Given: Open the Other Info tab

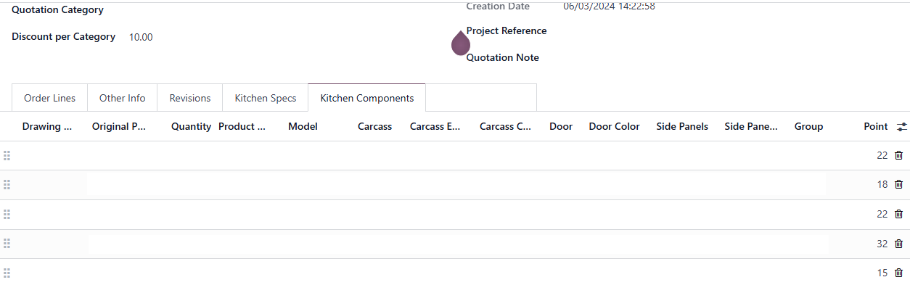Looking at the screenshot, I should point(122,98).
